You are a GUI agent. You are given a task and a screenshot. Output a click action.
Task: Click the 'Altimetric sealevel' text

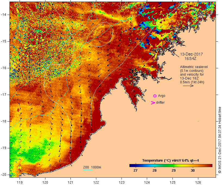point(194,67)
